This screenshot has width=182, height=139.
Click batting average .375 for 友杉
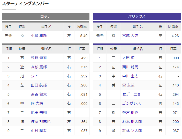[x=84, y=67]
